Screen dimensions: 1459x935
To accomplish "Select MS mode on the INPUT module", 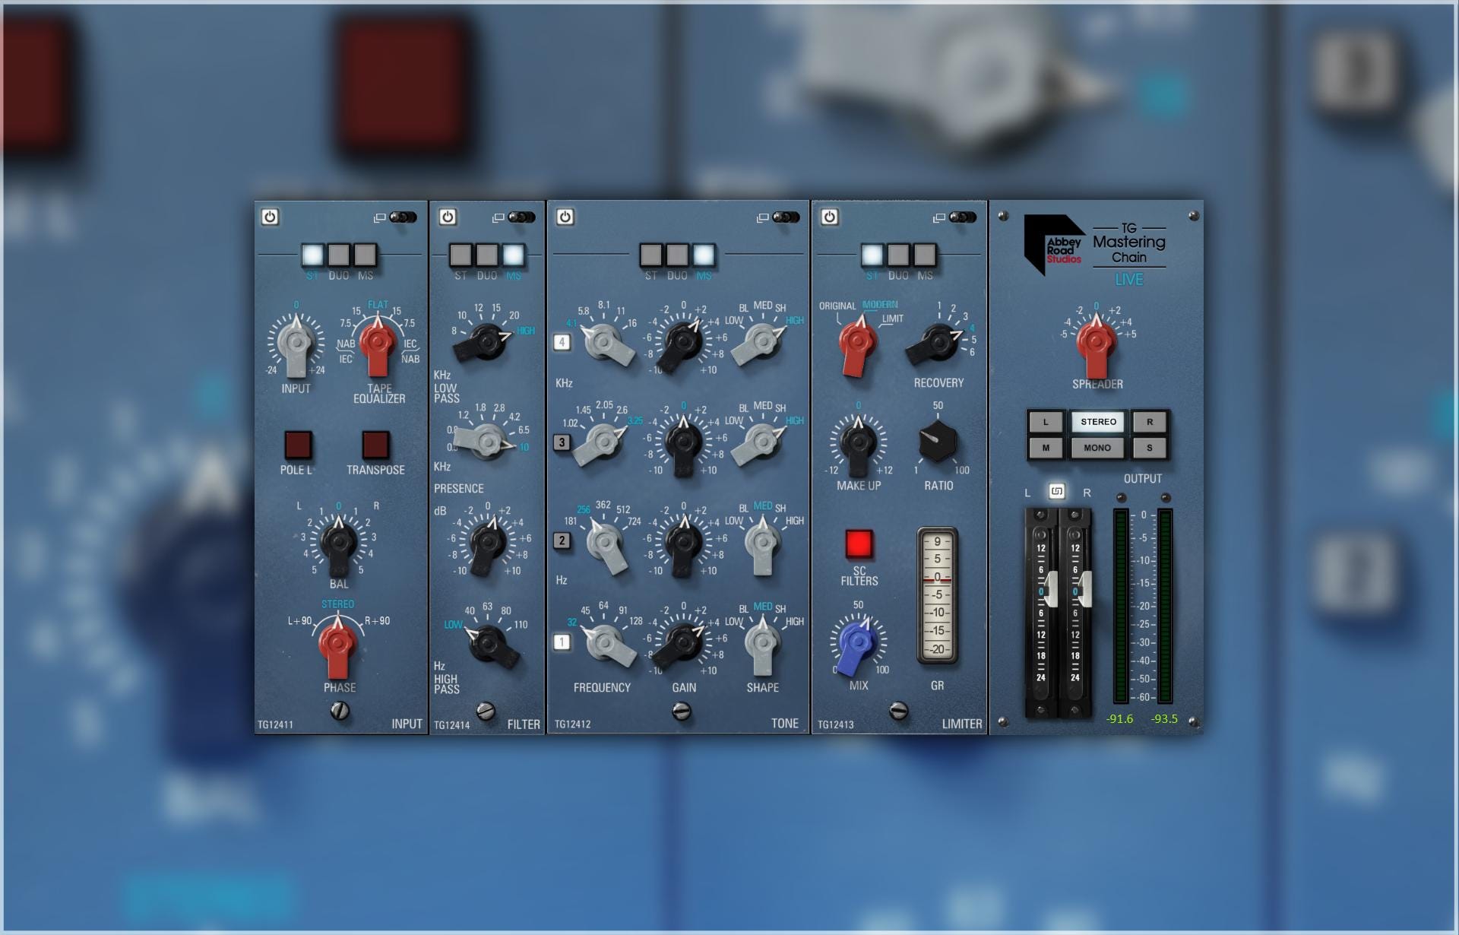I will pos(366,255).
